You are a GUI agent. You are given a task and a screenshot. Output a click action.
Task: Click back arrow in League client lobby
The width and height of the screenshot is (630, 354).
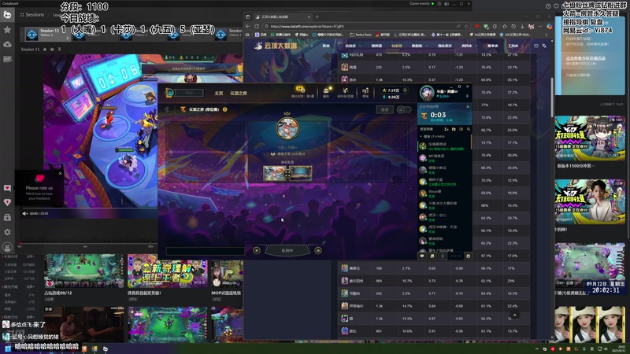point(167,109)
